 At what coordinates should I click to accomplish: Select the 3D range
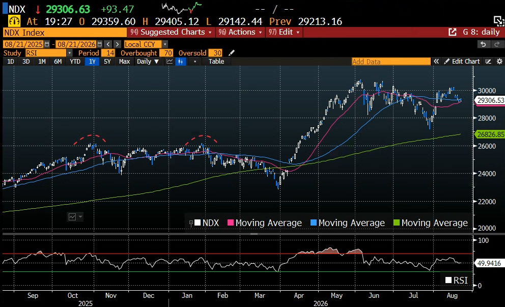point(26,62)
